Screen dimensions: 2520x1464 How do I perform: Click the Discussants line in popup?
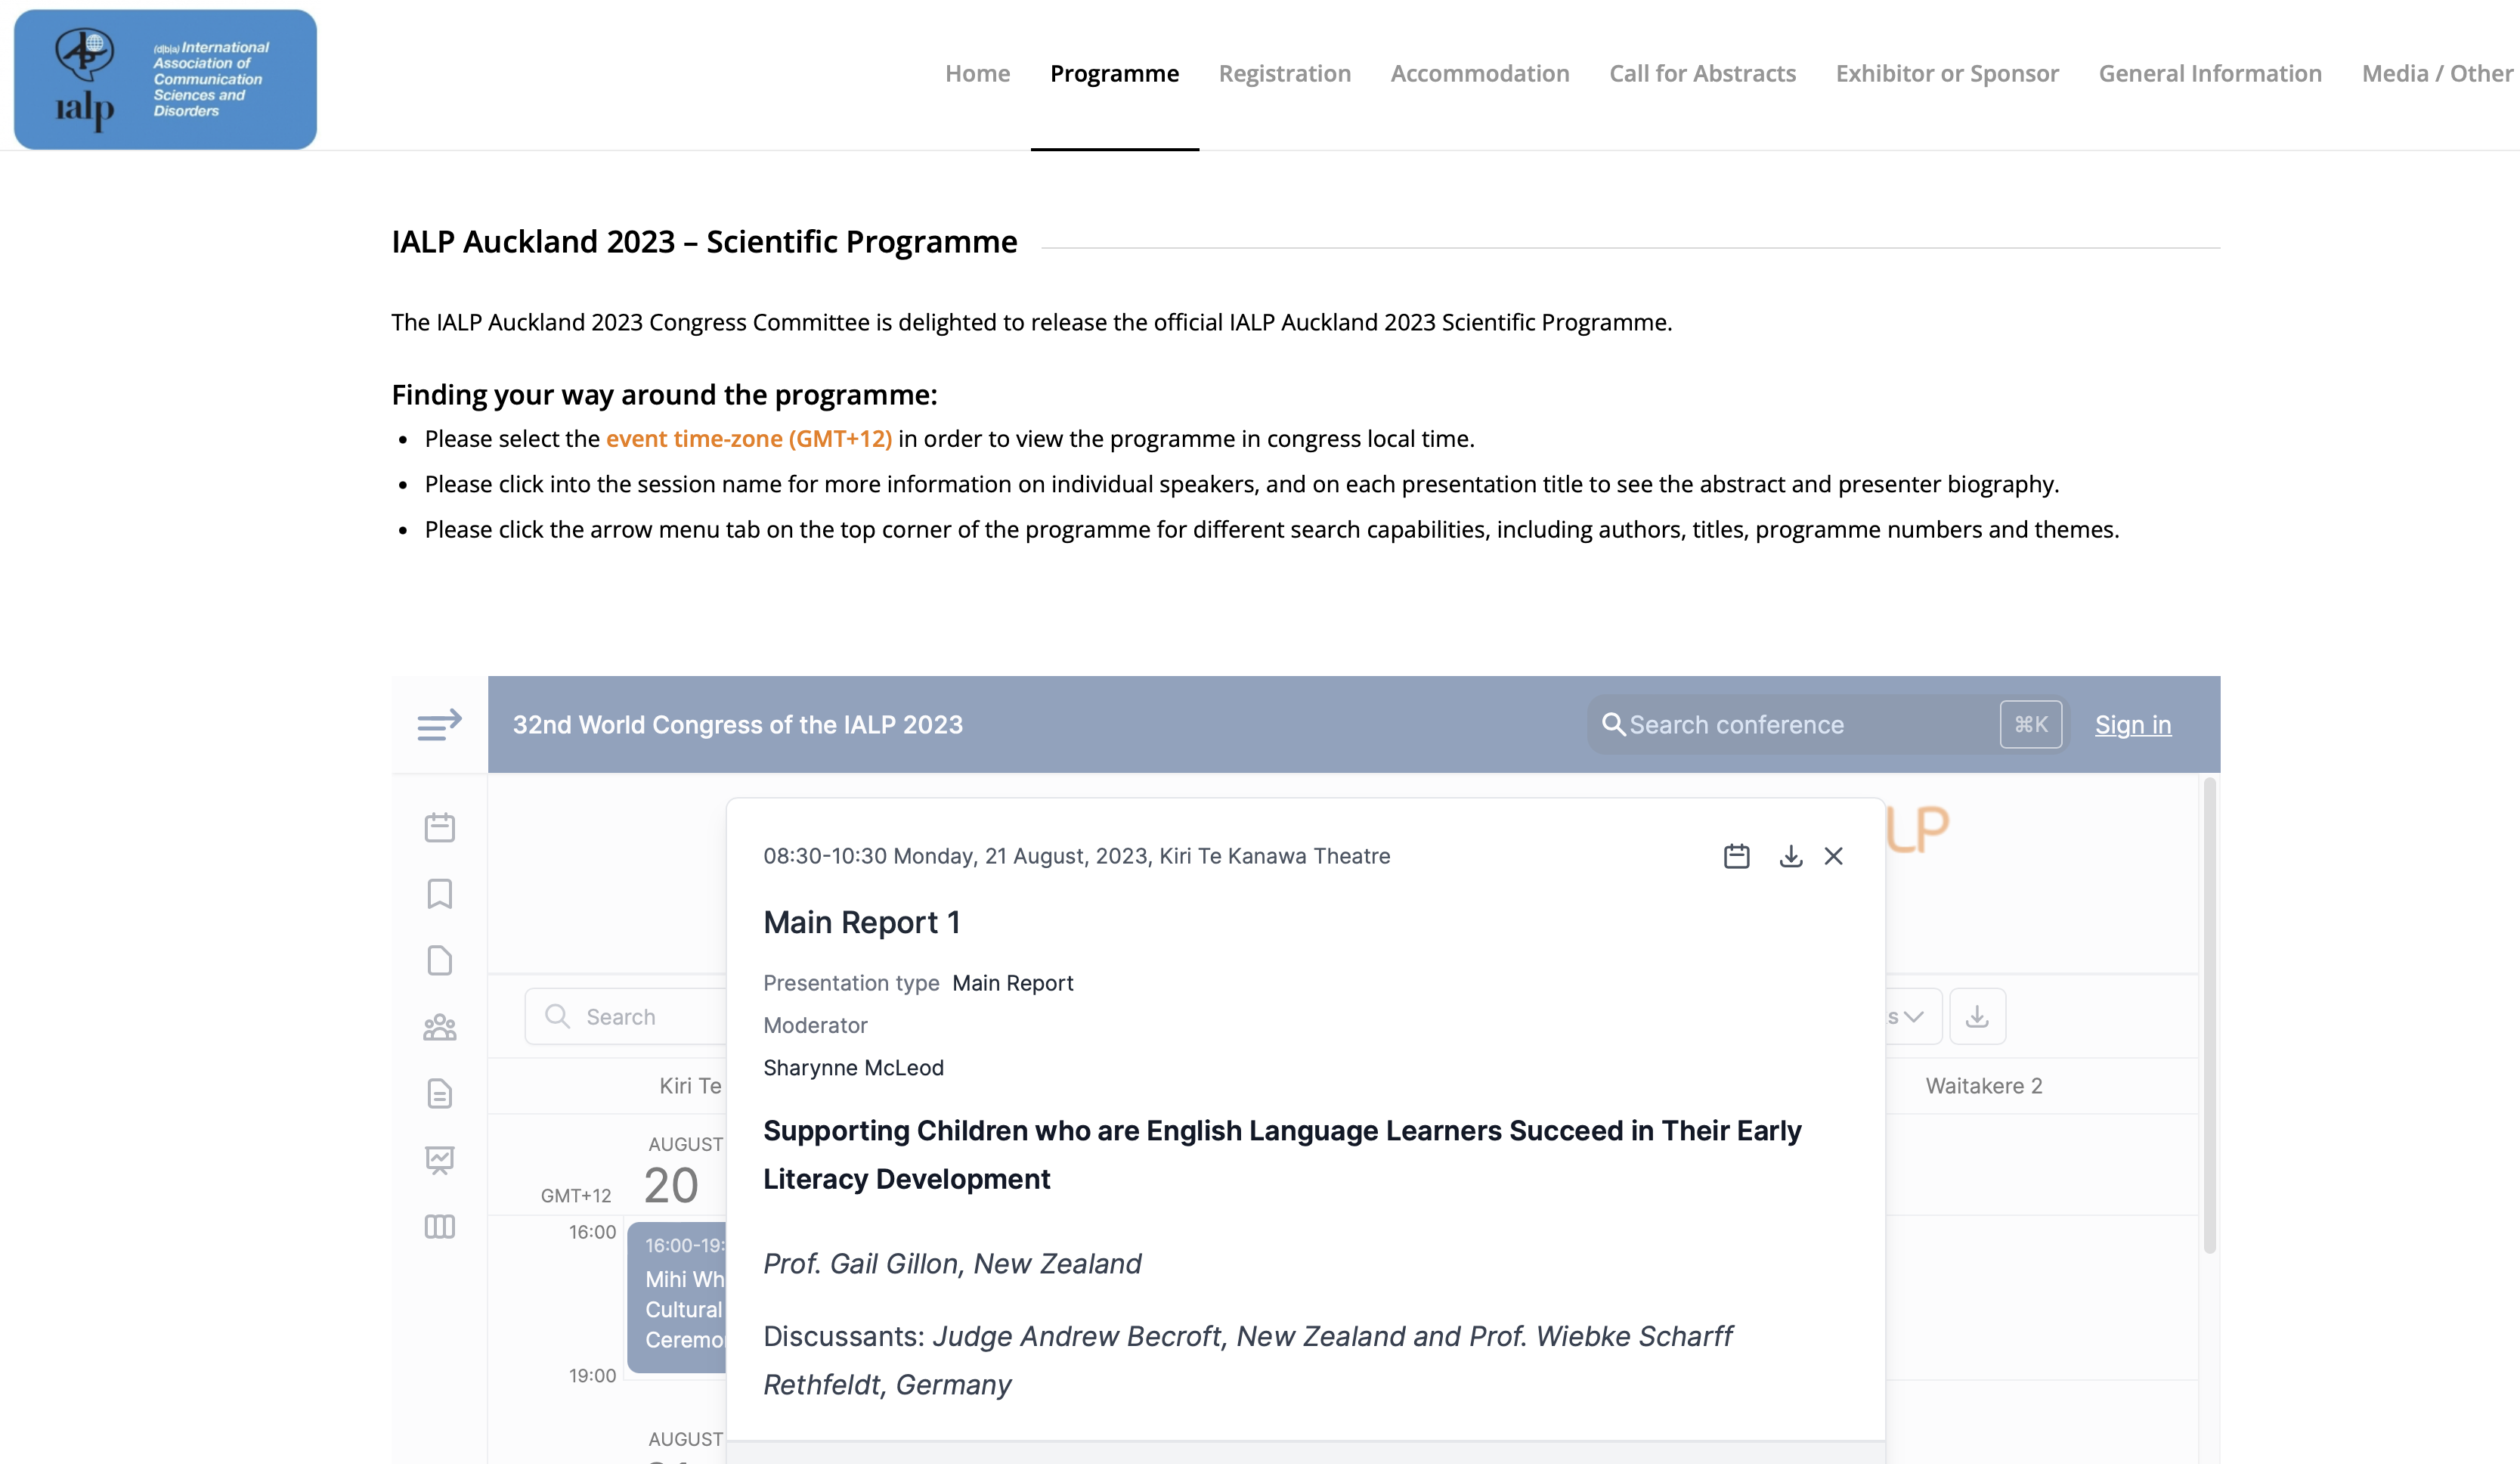[1247, 1360]
